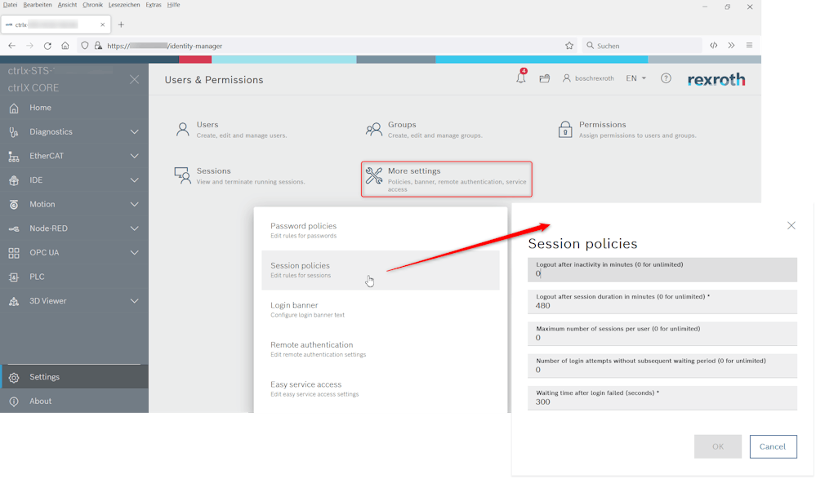Click the notifications bell icon

[x=520, y=78]
